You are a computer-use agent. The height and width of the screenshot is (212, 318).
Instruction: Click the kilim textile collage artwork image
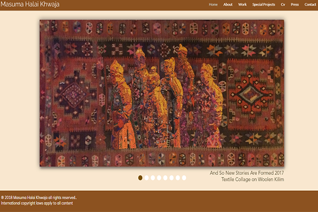[162, 93]
